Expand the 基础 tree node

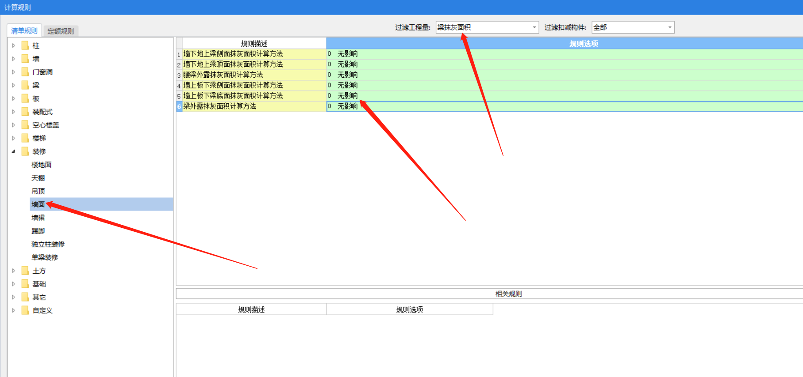(13, 284)
